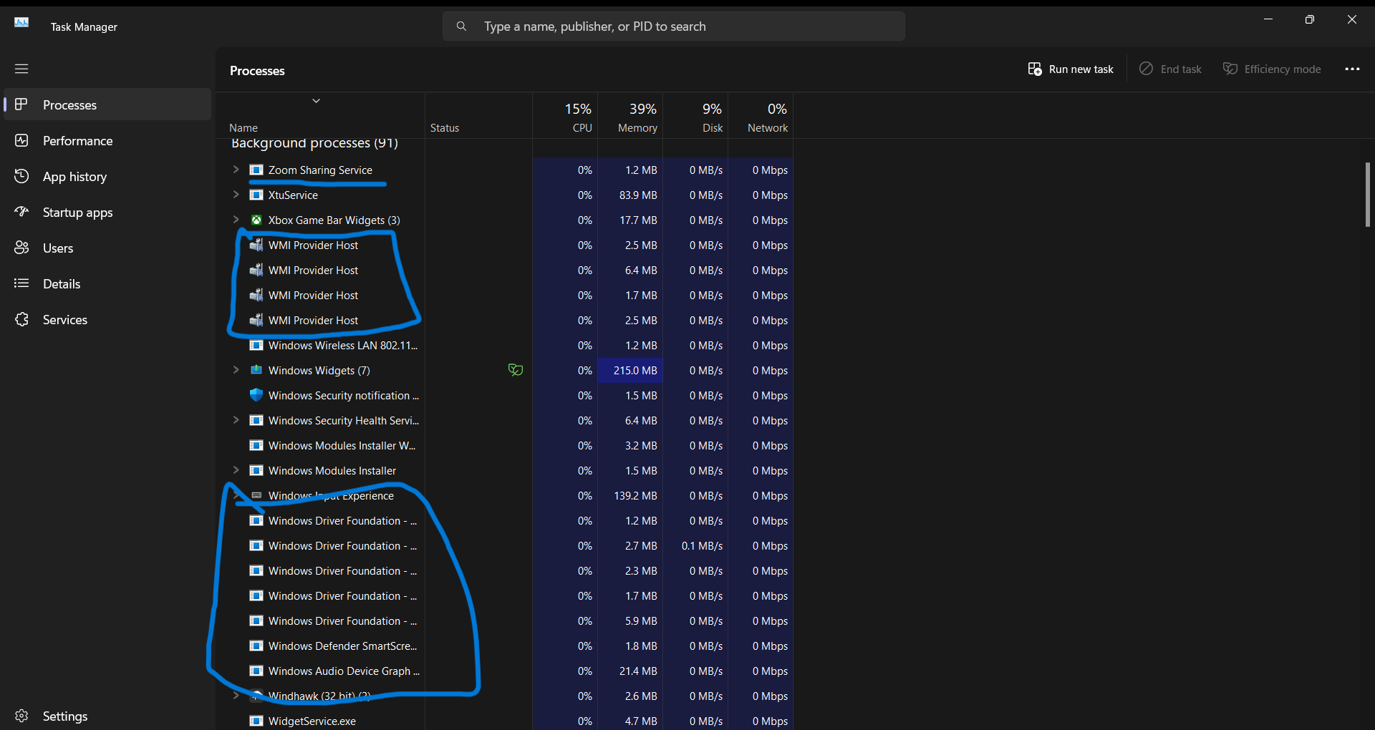Screen dimensions: 1375x730
Task: Sort processes by Memory column header
Action: [630, 116]
